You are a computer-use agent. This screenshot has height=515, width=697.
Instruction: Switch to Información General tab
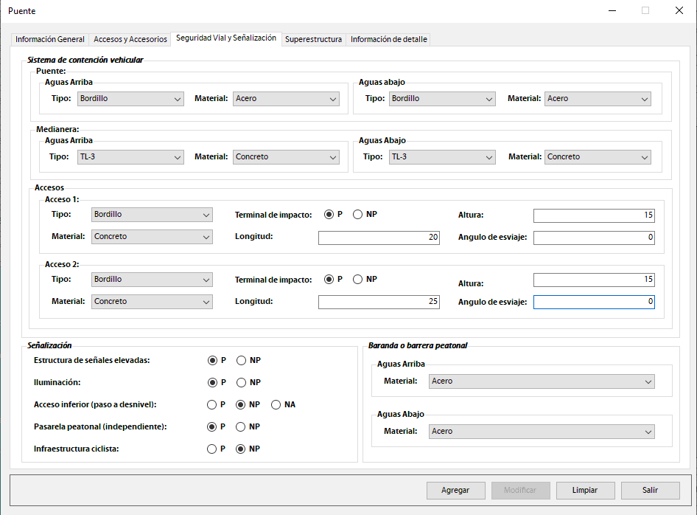50,39
